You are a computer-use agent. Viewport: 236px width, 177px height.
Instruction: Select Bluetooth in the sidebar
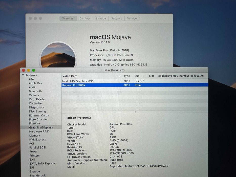(x=35, y=91)
